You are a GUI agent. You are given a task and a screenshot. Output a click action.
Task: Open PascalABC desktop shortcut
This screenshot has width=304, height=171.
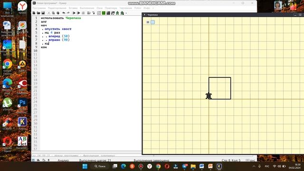click(x=22, y=142)
